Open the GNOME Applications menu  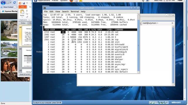[44, 1]
